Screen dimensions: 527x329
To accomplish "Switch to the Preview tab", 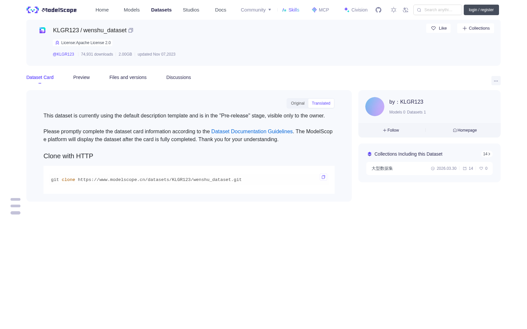I will pos(81,77).
